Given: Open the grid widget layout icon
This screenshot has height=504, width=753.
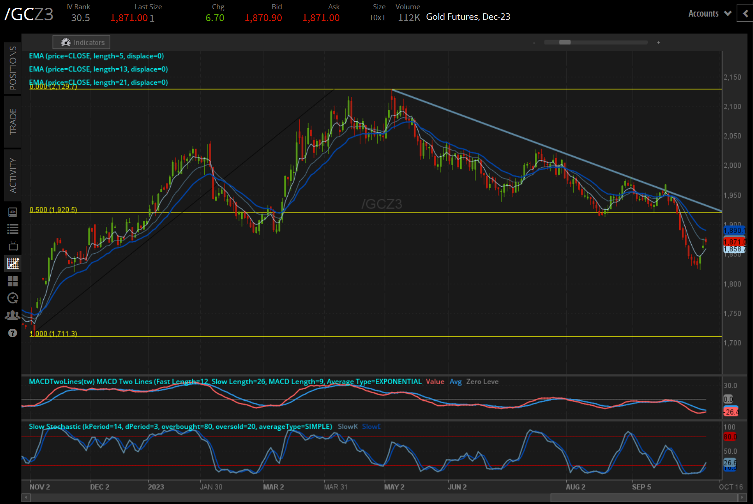Looking at the screenshot, I should coord(12,281).
